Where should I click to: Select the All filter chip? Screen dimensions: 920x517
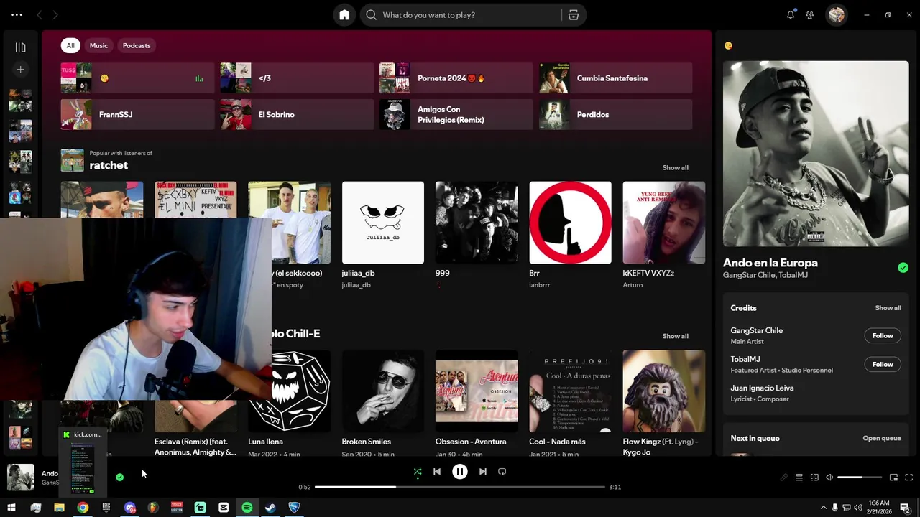[70, 45]
